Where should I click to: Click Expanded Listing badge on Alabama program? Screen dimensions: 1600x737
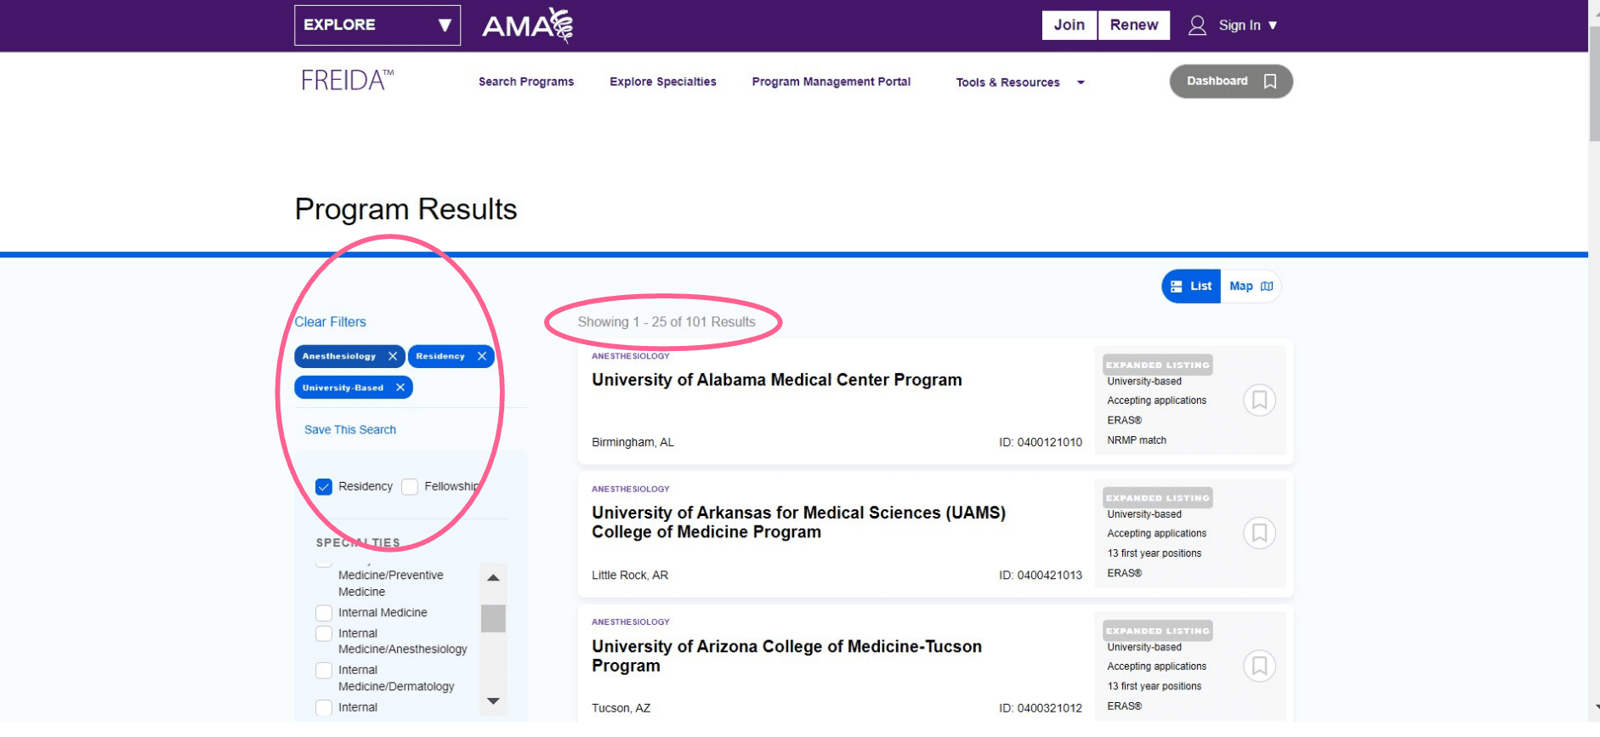1158,365
